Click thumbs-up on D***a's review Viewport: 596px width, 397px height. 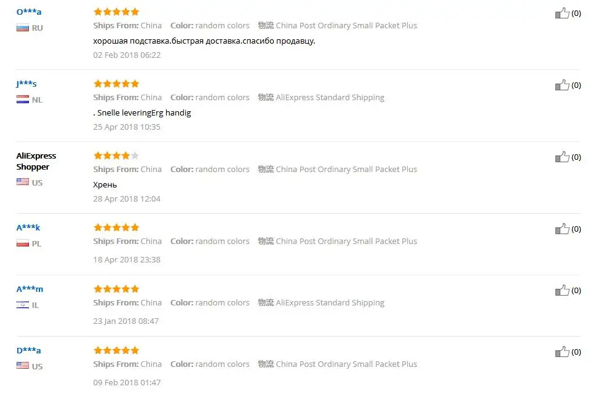coord(562,352)
